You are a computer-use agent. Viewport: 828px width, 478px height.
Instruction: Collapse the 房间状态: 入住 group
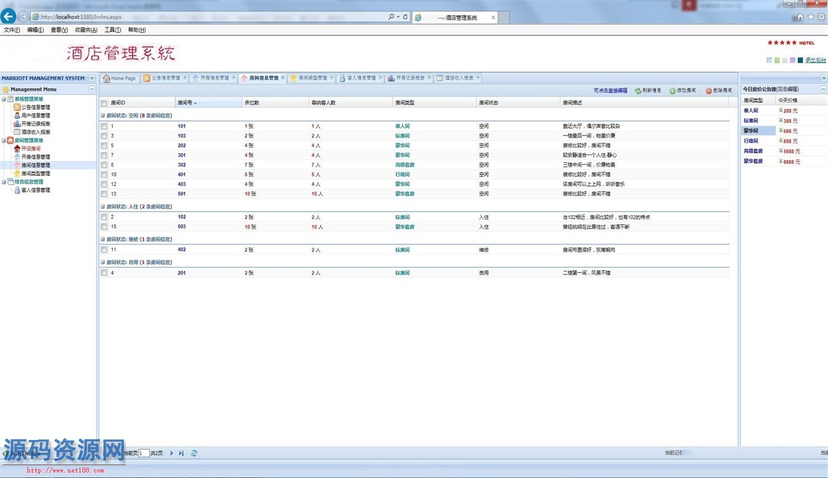click(102, 207)
